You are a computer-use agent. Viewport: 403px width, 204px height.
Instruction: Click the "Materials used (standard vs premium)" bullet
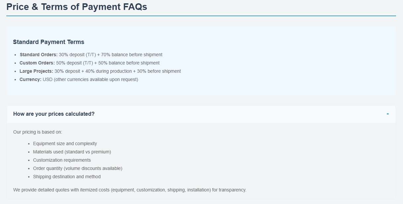[72, 152]
